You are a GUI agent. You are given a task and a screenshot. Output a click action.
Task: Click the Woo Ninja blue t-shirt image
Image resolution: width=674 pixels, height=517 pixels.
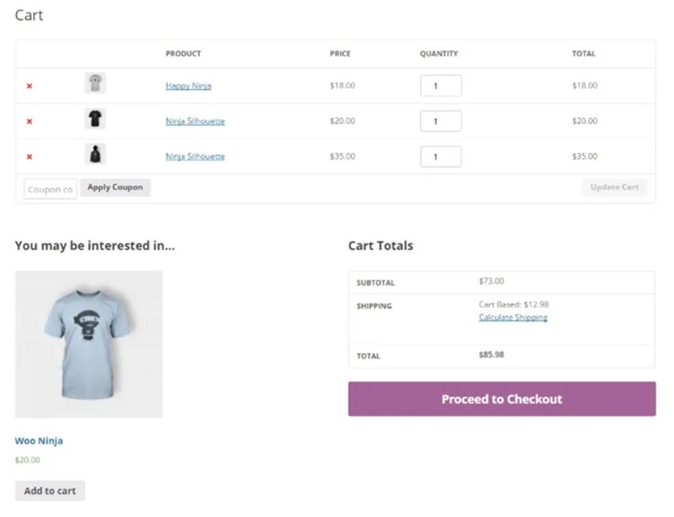(x=89, y=344)
